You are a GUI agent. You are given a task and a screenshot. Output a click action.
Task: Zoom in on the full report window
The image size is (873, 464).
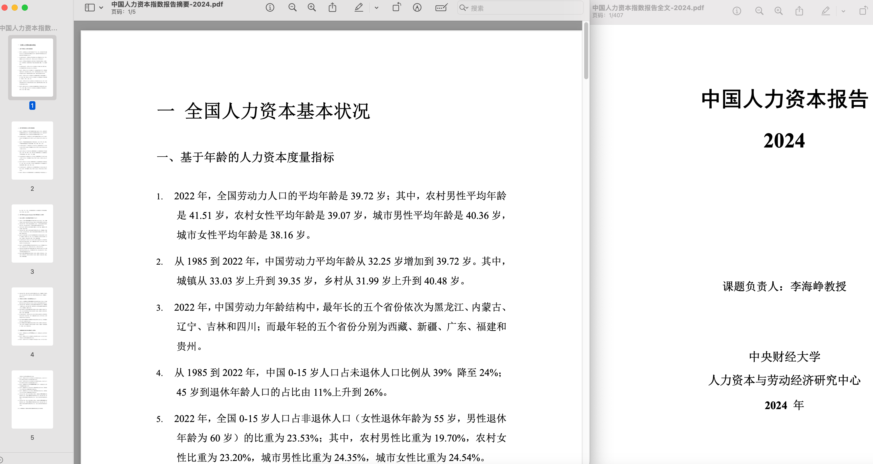(x=779, y=11)
